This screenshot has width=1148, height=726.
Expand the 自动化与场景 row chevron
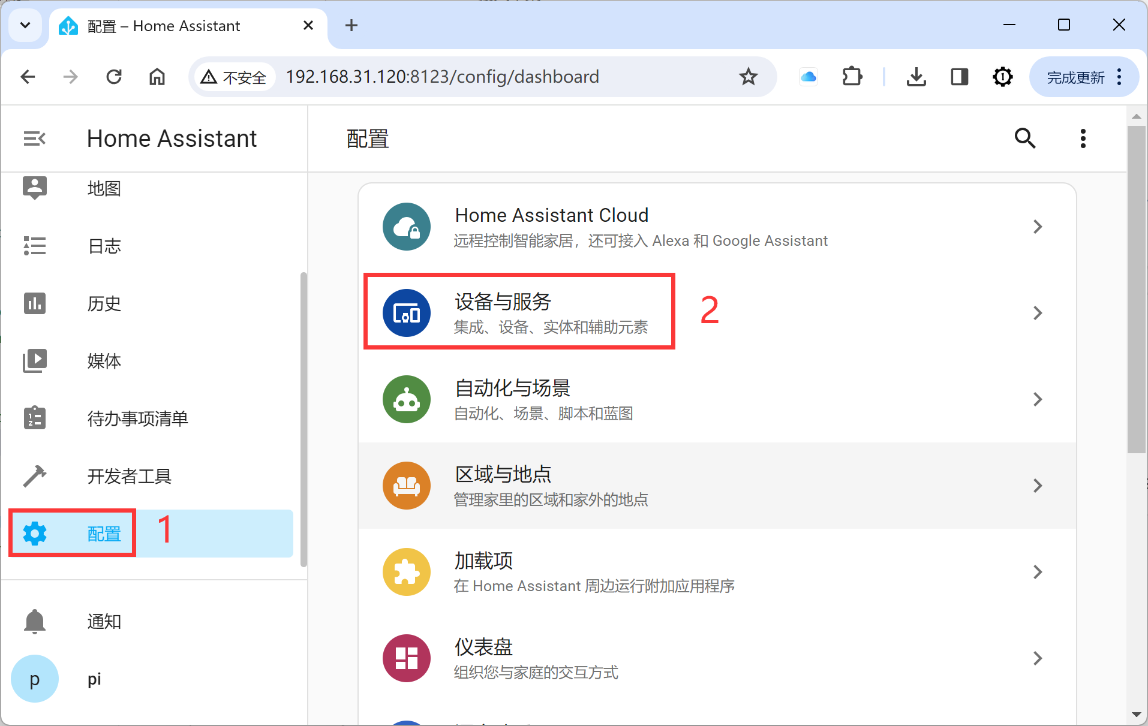(1038, 399)
